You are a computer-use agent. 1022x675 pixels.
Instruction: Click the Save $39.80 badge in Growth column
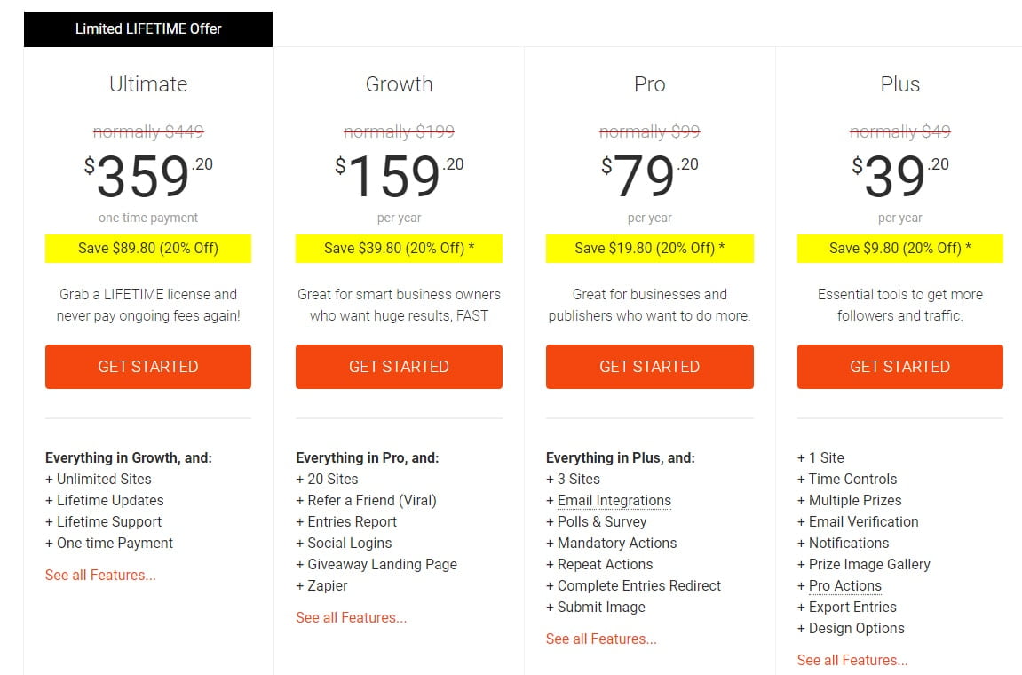(x=398, y=249)
